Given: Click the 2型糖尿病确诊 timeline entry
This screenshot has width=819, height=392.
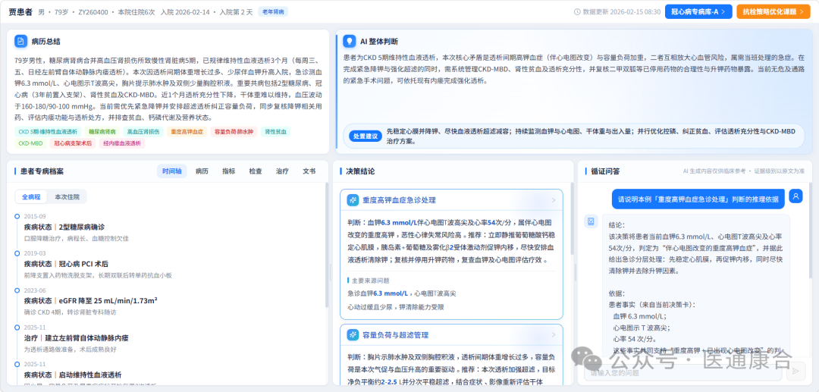Looking at the screenshot, I should point(64,227).
